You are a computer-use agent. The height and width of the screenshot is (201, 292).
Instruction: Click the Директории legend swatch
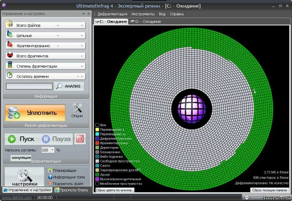(97, 148)
